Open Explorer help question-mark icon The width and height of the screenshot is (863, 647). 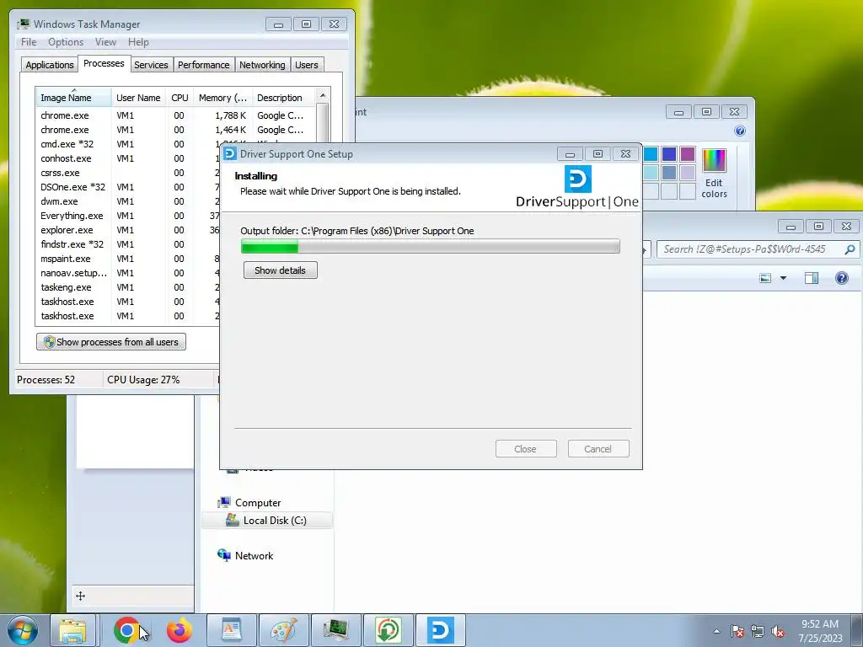842,278
